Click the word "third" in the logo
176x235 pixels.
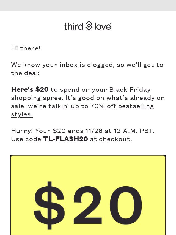tap(73, 26)
